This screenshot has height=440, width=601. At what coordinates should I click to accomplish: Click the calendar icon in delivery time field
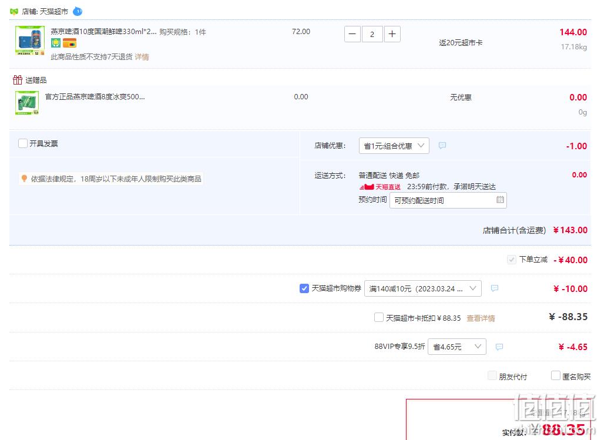pos(500,200)
